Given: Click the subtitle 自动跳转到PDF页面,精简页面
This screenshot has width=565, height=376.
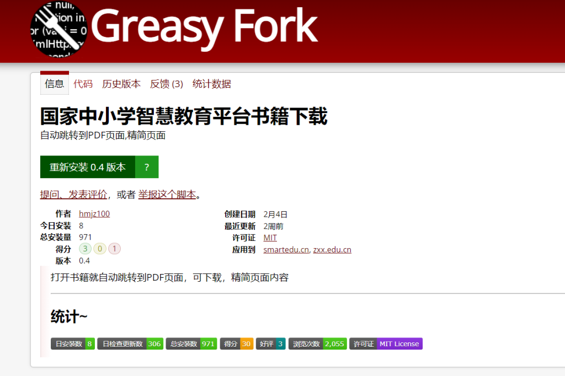Looking at the screenshot, I should 103,136.
